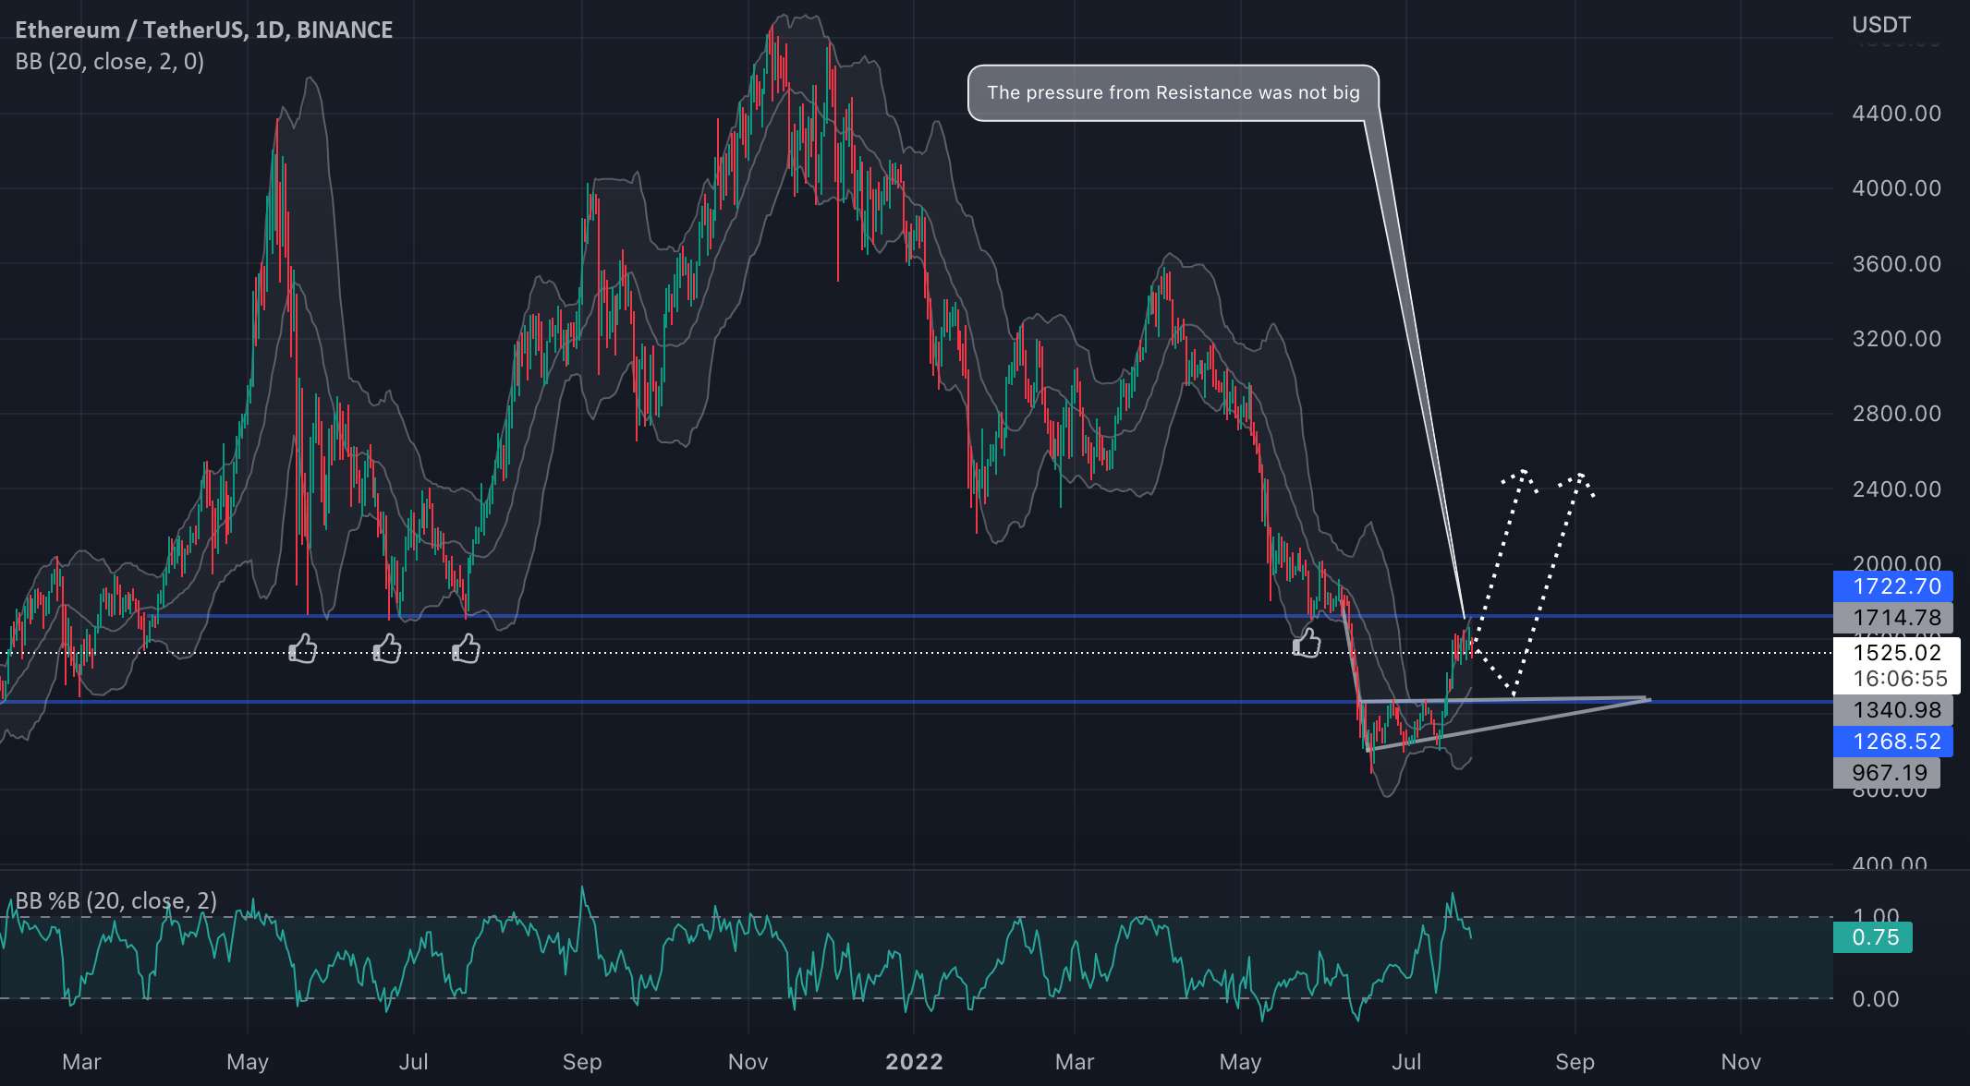The width and height of the screenshot is (1970, 1086).
Task: Click the Ethereum / TetherUS chart title
Action: point(203,30)
